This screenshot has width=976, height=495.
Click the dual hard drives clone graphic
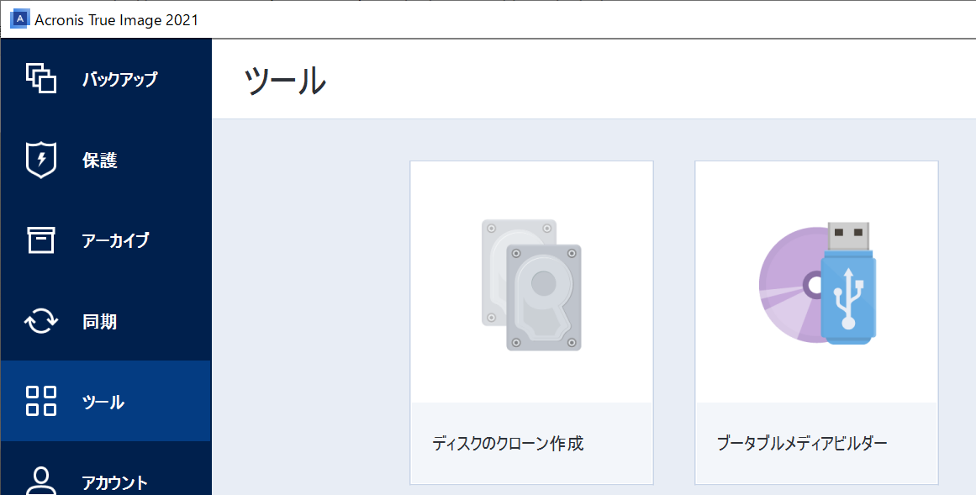pyautogui.click(x=531, y=285)
